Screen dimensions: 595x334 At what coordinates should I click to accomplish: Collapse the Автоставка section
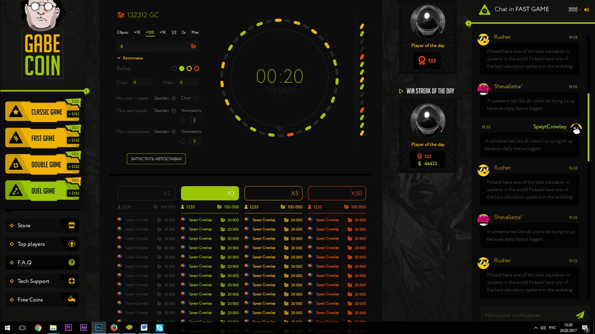(130, 58)
